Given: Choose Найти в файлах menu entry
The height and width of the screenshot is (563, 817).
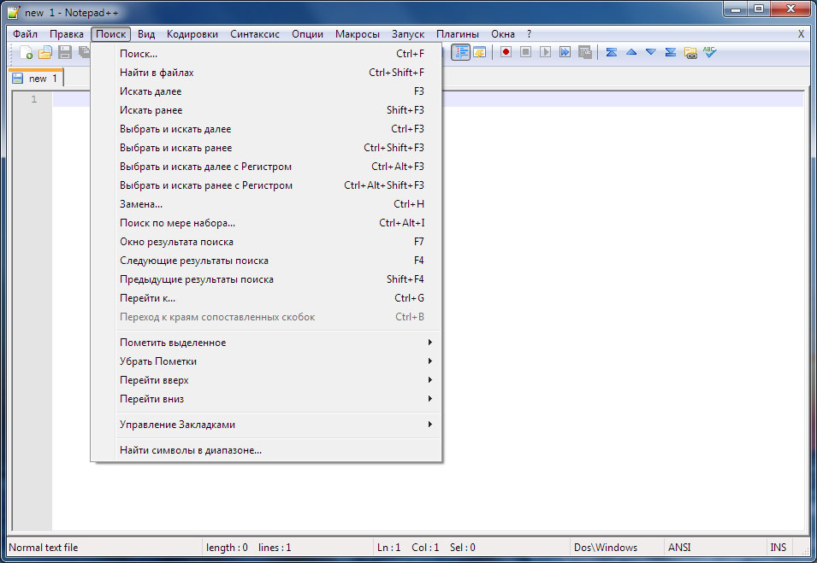Looking at the screenshot, I should pos(157,73).
